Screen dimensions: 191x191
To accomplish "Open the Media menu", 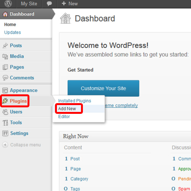I will coord(17,56).
